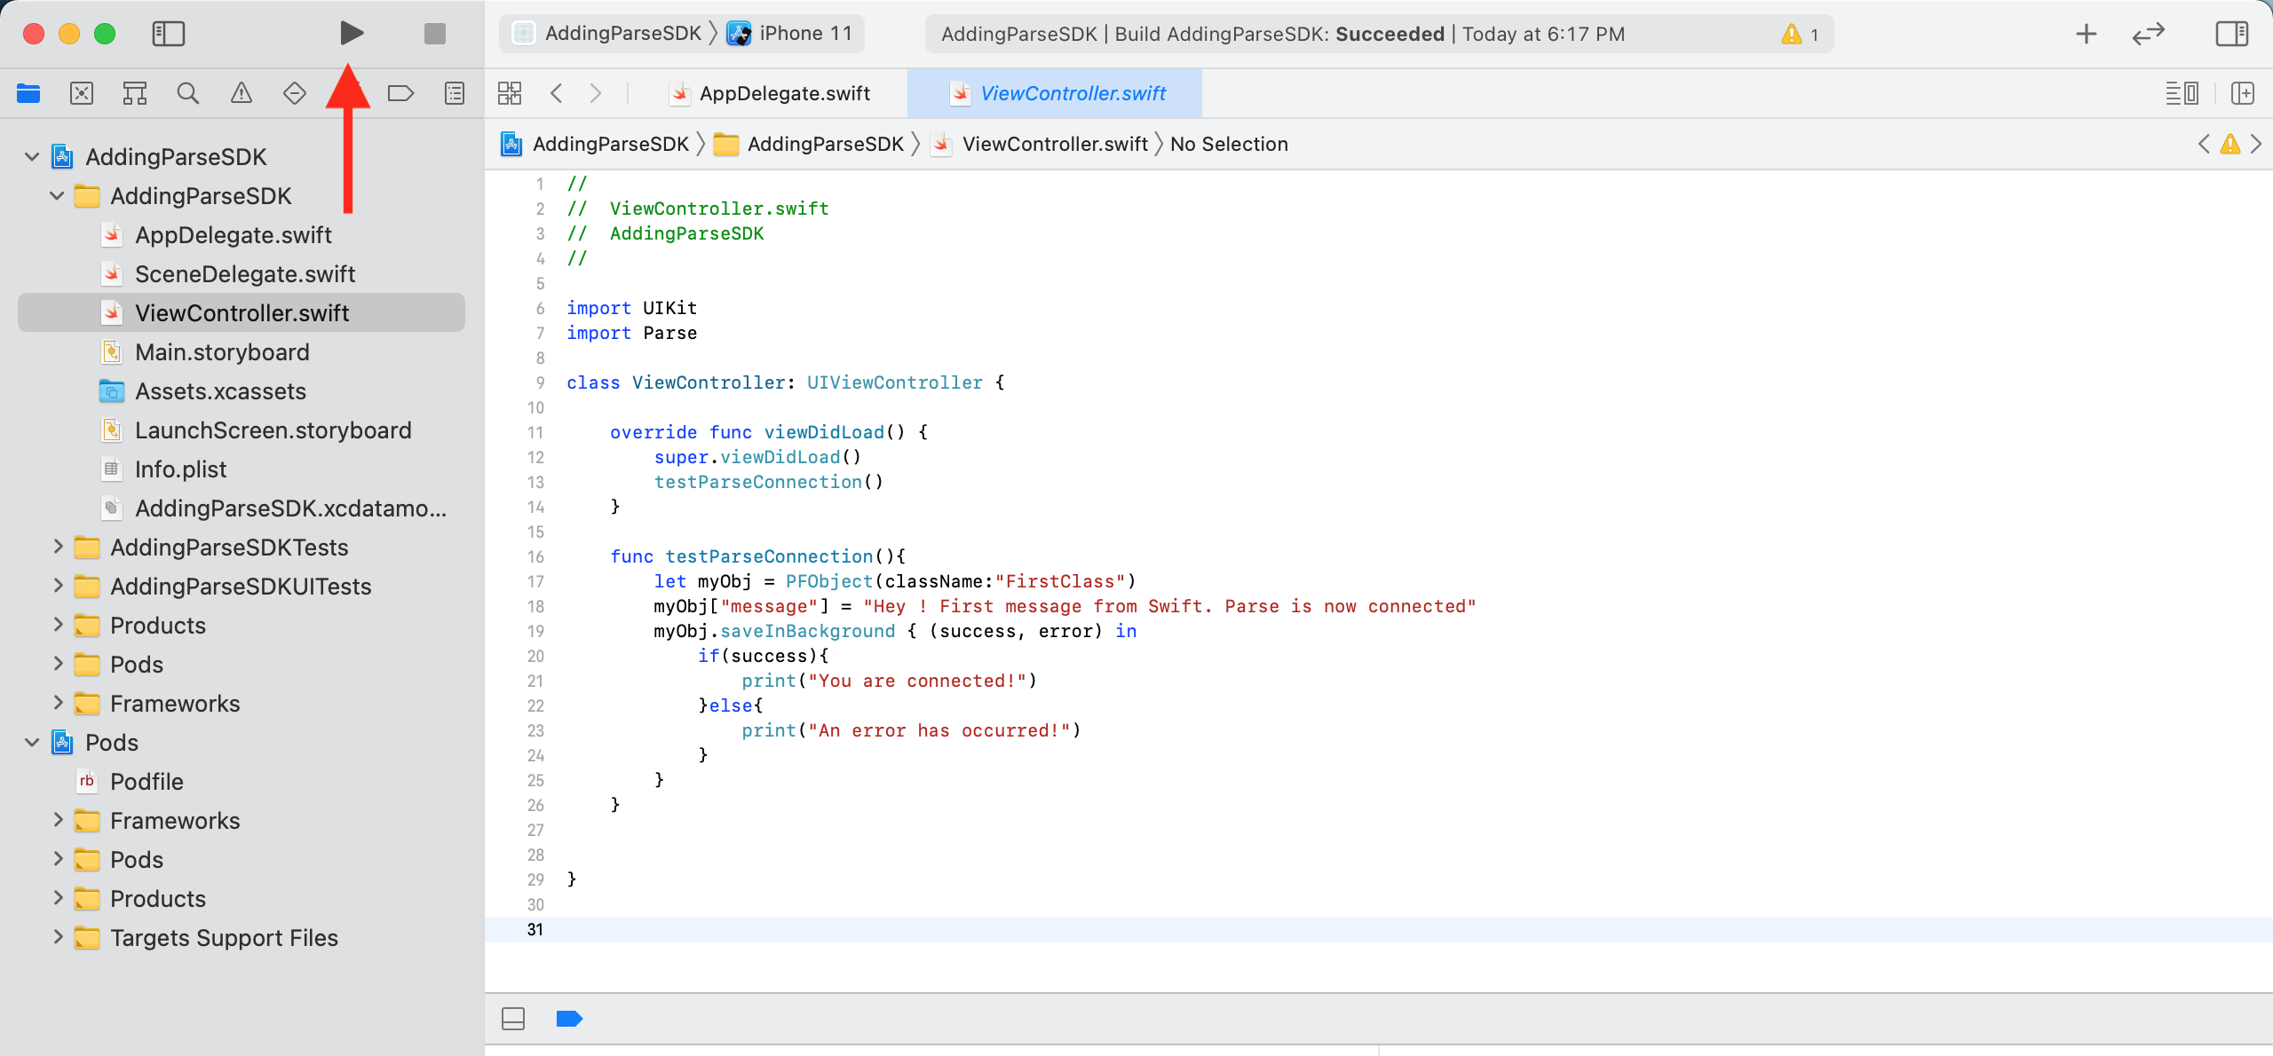Select the breakpoint navigator icon
This screenshot has height=1056, width=2273.
pyautogui.click(x=403, y=94)
